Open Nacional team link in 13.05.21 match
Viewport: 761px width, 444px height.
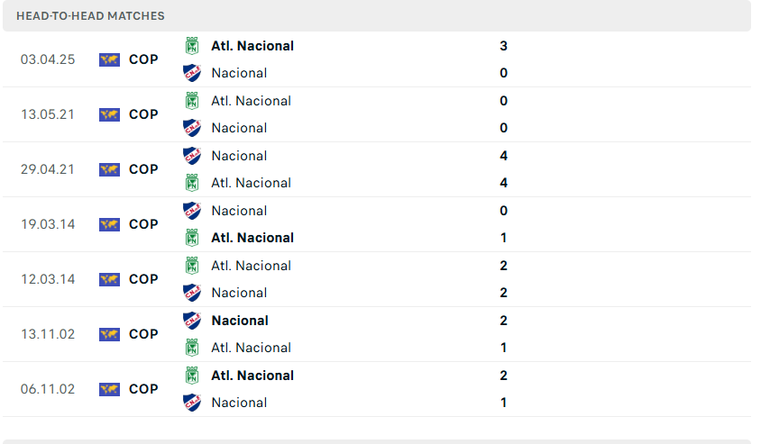(x=239, y=128)
